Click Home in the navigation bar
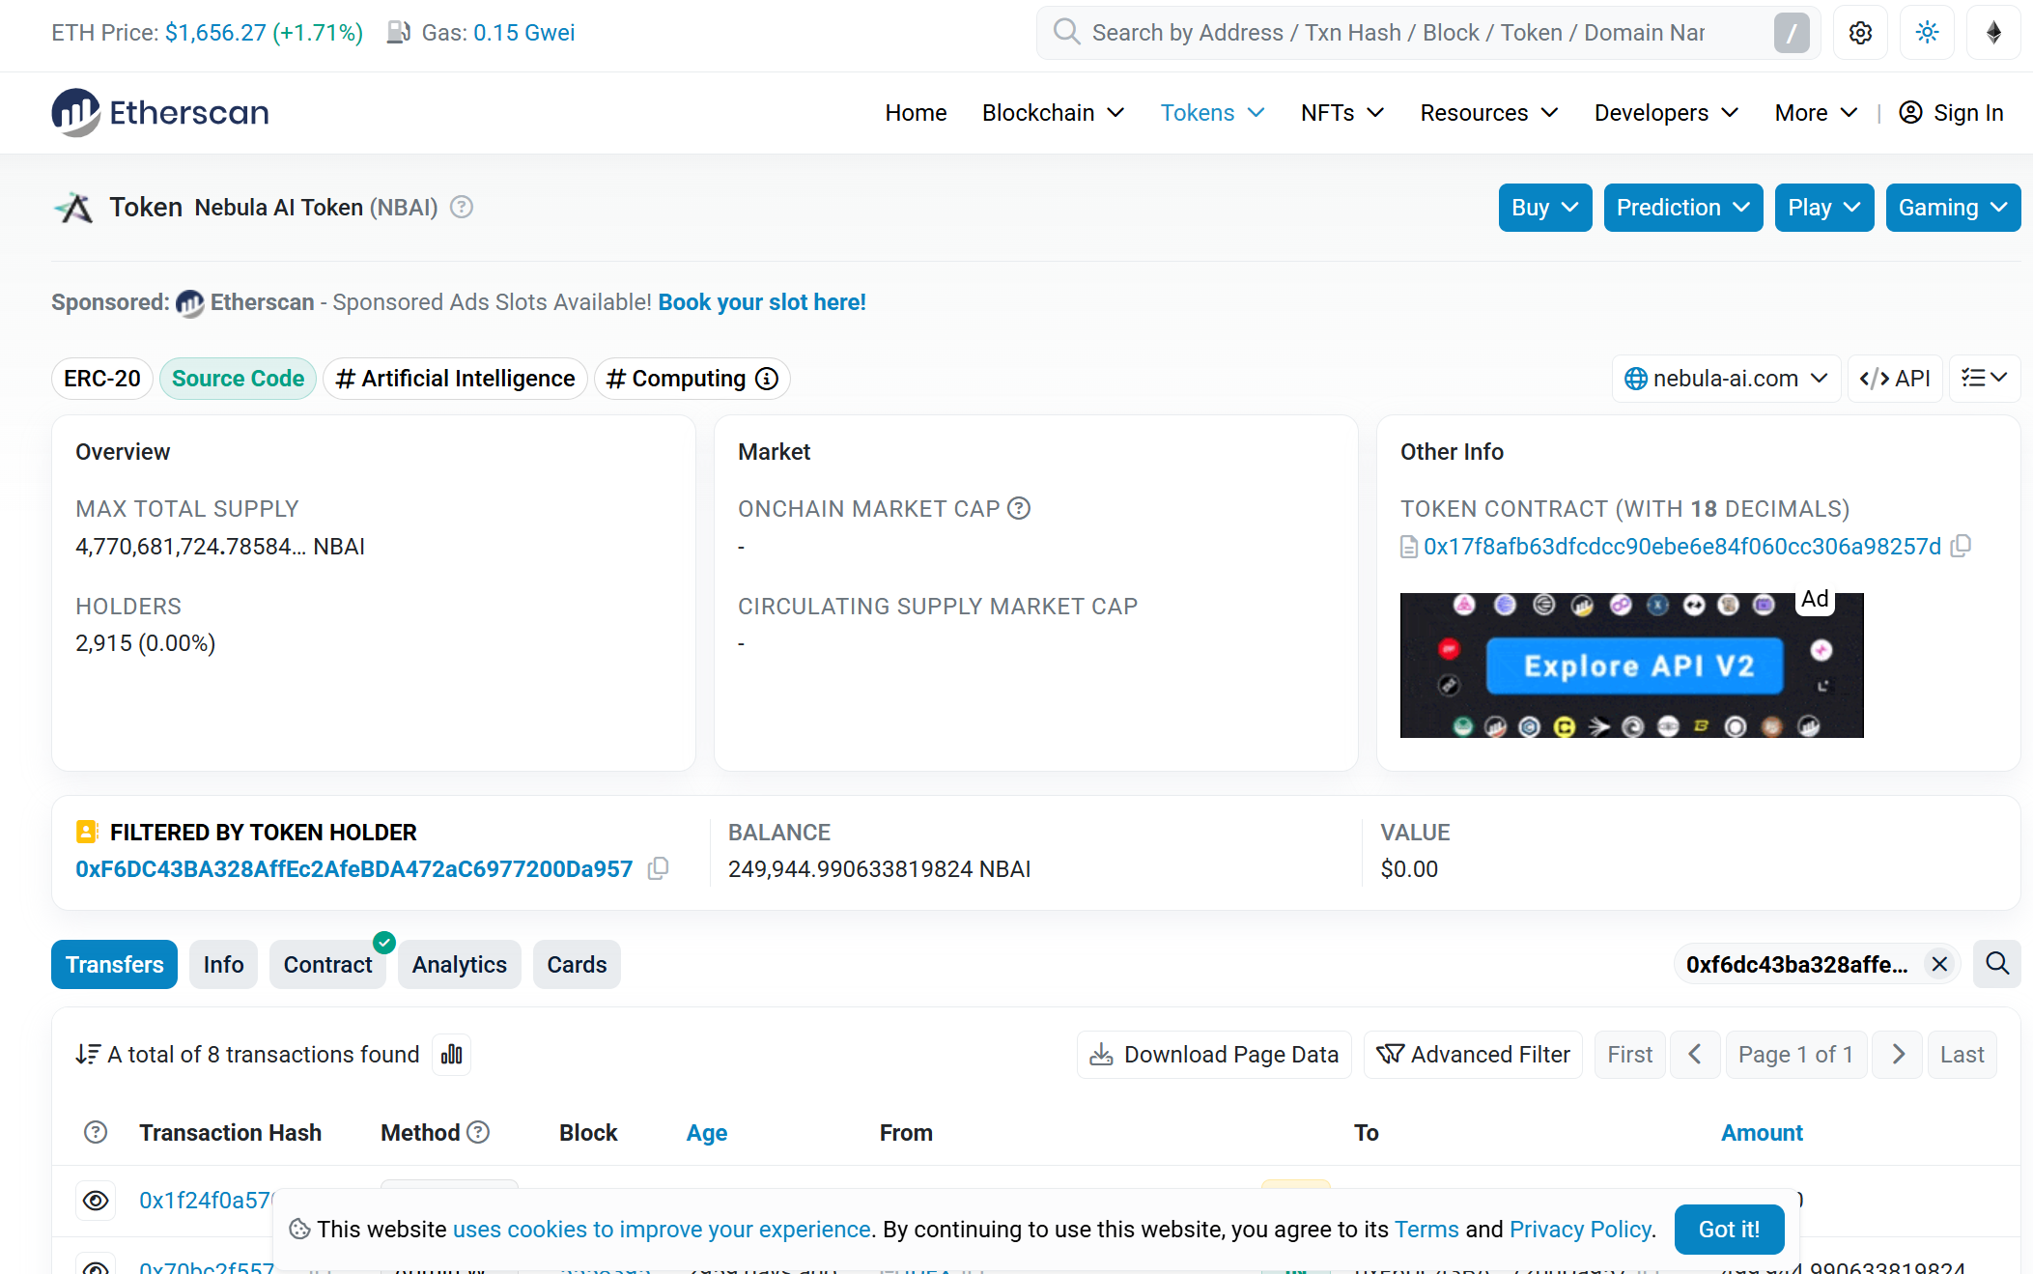 tap(916, 113)
